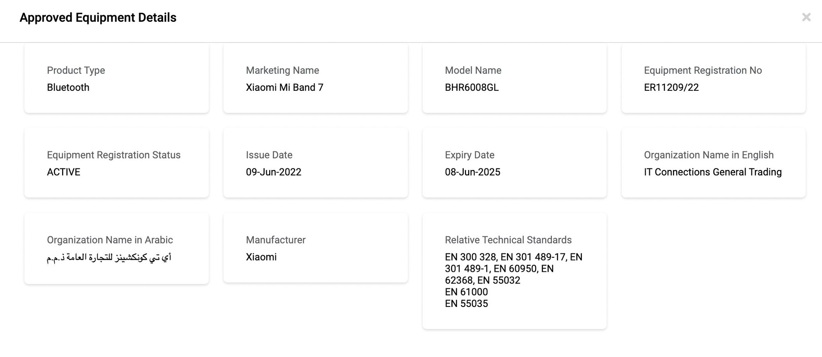Click IT Connections General Trading text
This screenshot has width=822, height=357.
coord(712,172)
